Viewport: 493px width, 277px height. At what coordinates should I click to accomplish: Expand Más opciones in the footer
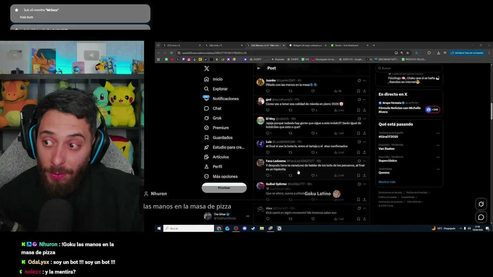tap(415, 202)
